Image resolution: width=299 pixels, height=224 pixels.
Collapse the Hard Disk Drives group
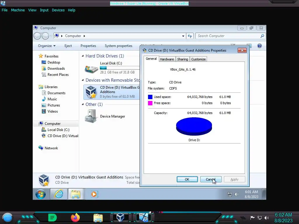(x=83, y=56)
